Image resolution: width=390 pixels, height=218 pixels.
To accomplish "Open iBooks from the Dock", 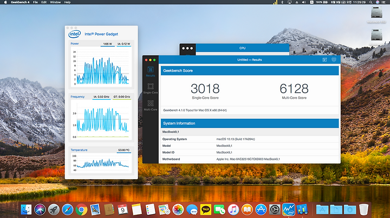I will 247,209.
